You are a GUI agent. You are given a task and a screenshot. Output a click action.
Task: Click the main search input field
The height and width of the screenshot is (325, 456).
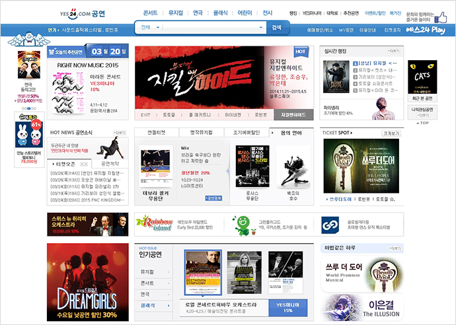pyautogui.click(x=211, y=28)
